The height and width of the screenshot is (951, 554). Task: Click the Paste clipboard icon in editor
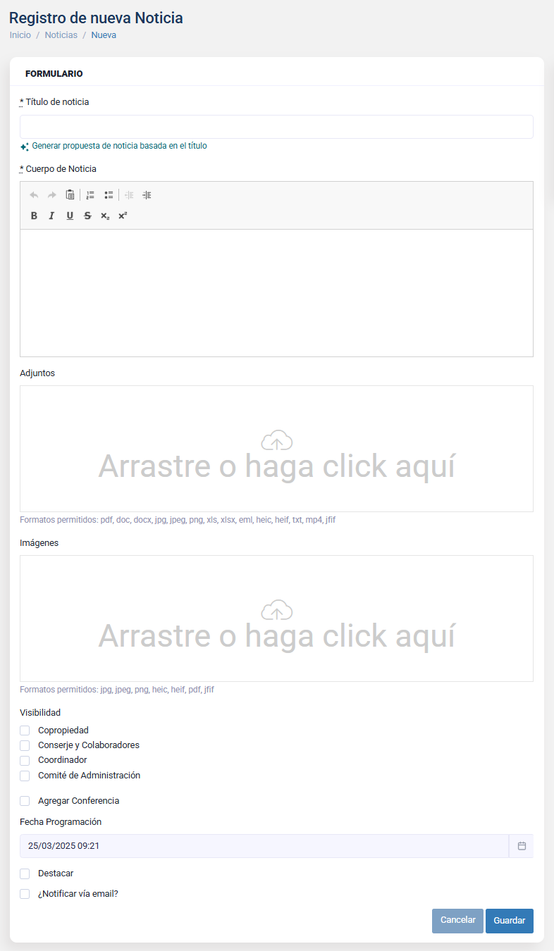click(70, 195)
